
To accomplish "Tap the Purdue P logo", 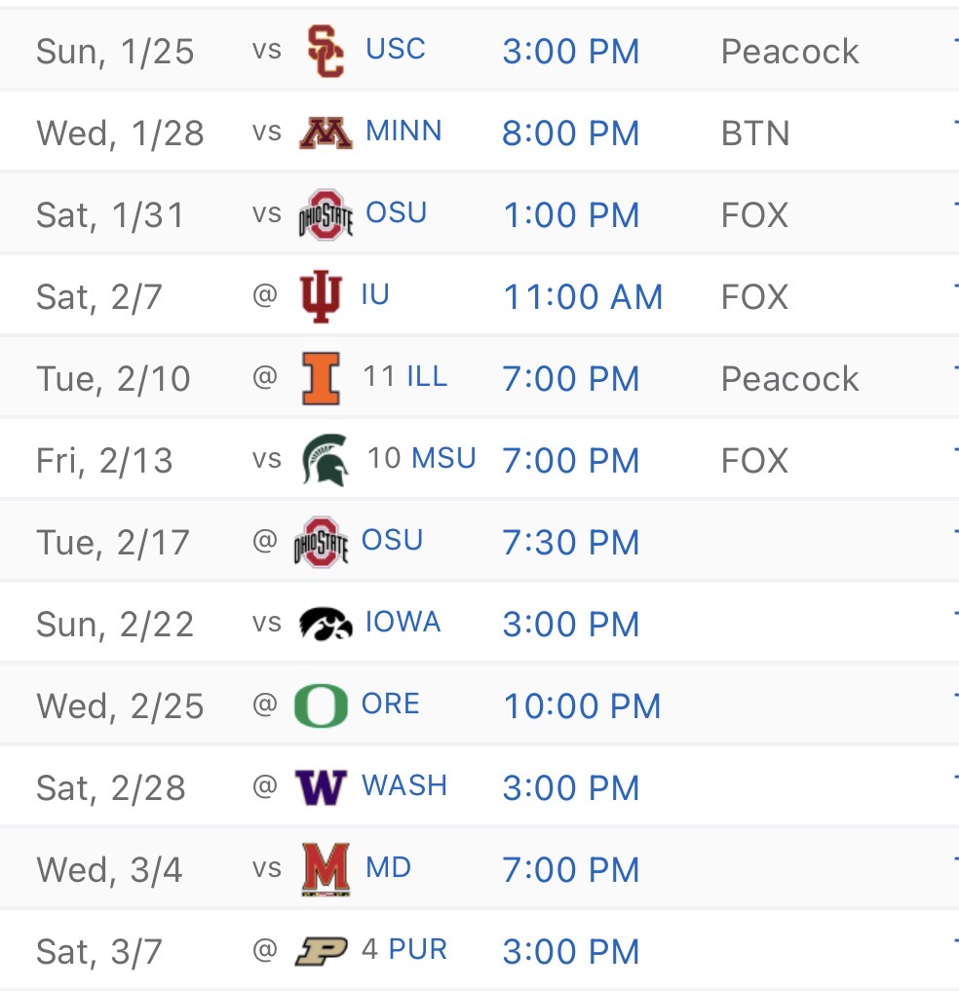I will point(322,950).
